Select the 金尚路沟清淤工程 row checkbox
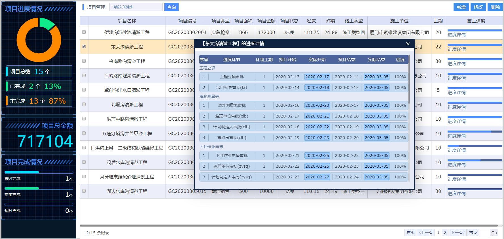This screenshot has width=504, height=239. [x=84, y=61]
